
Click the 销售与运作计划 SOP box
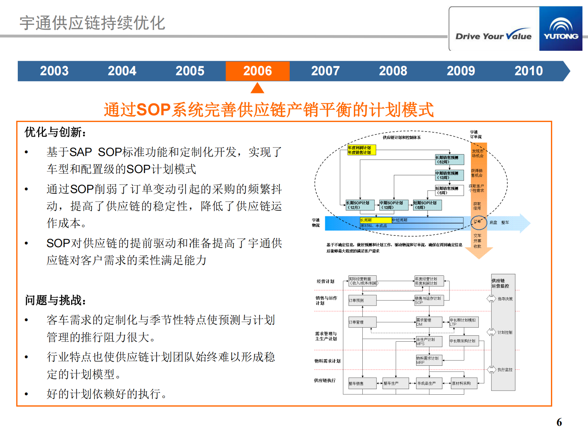tap(429, 300)
